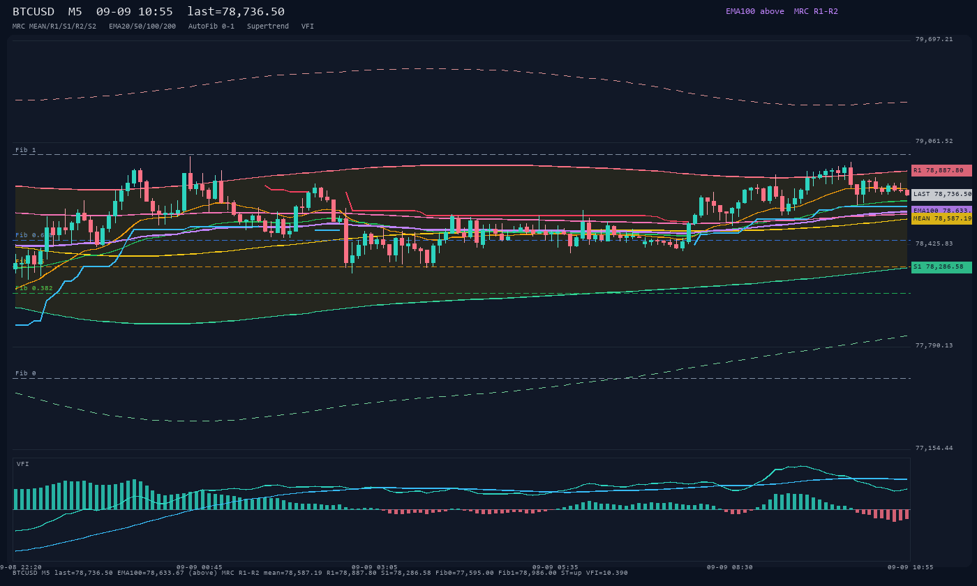This screenshot has width=977, height=586.
Task: Click the 09-09 03:05 time axis label
Action: click(x=375, y=567)
